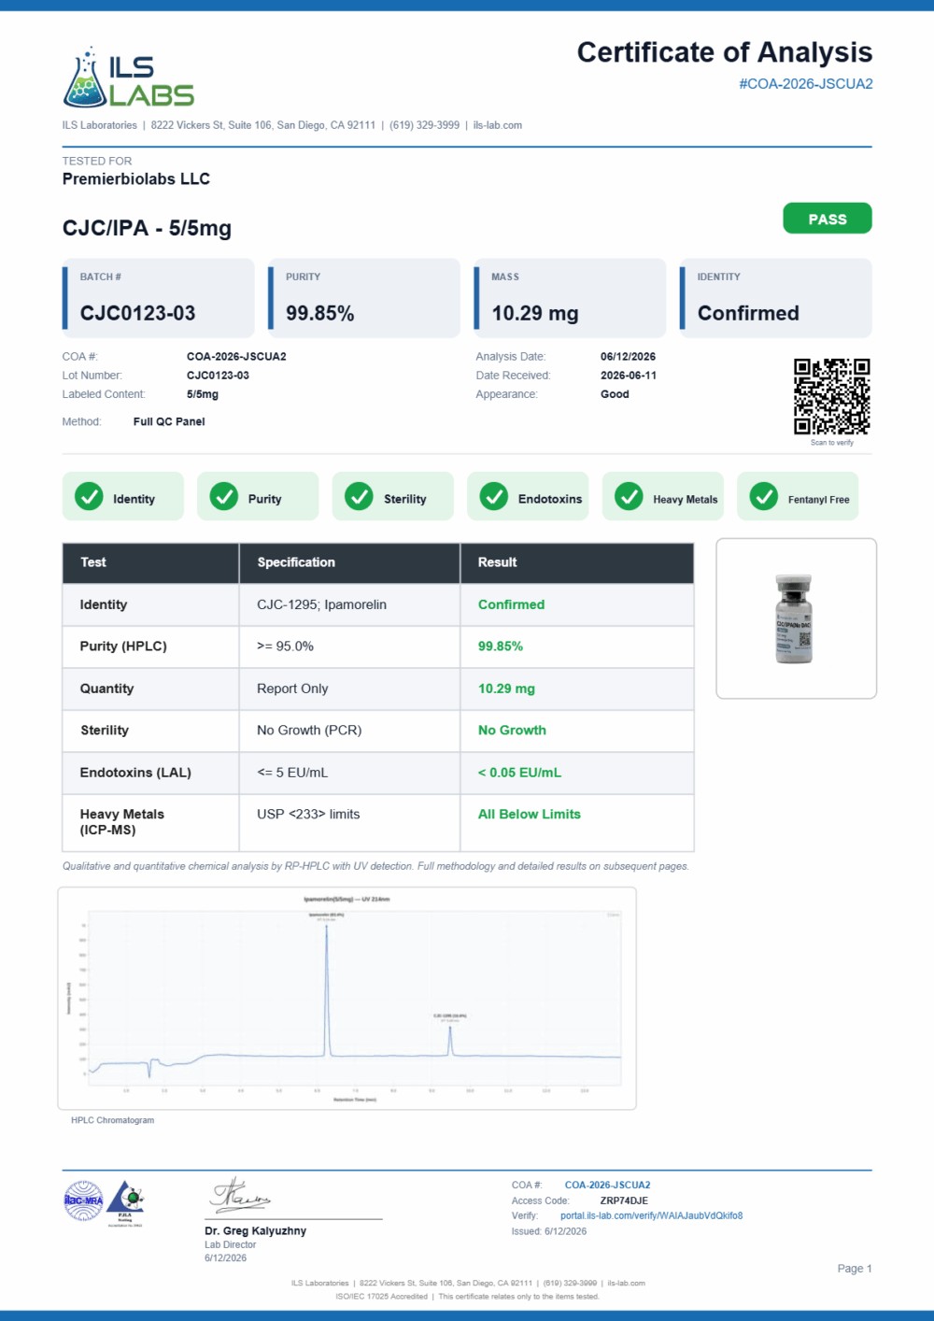
Task: Click the ILS Labs flask logo
Action: coord(128,78)
